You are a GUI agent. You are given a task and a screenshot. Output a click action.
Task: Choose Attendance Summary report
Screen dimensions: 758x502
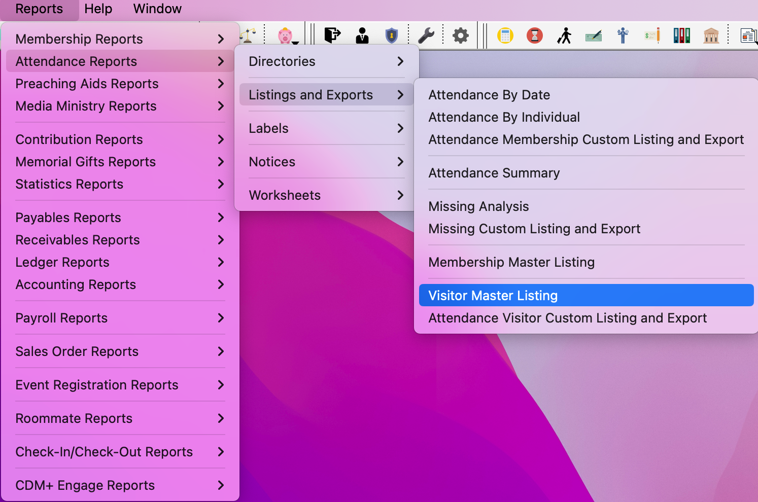494,173
